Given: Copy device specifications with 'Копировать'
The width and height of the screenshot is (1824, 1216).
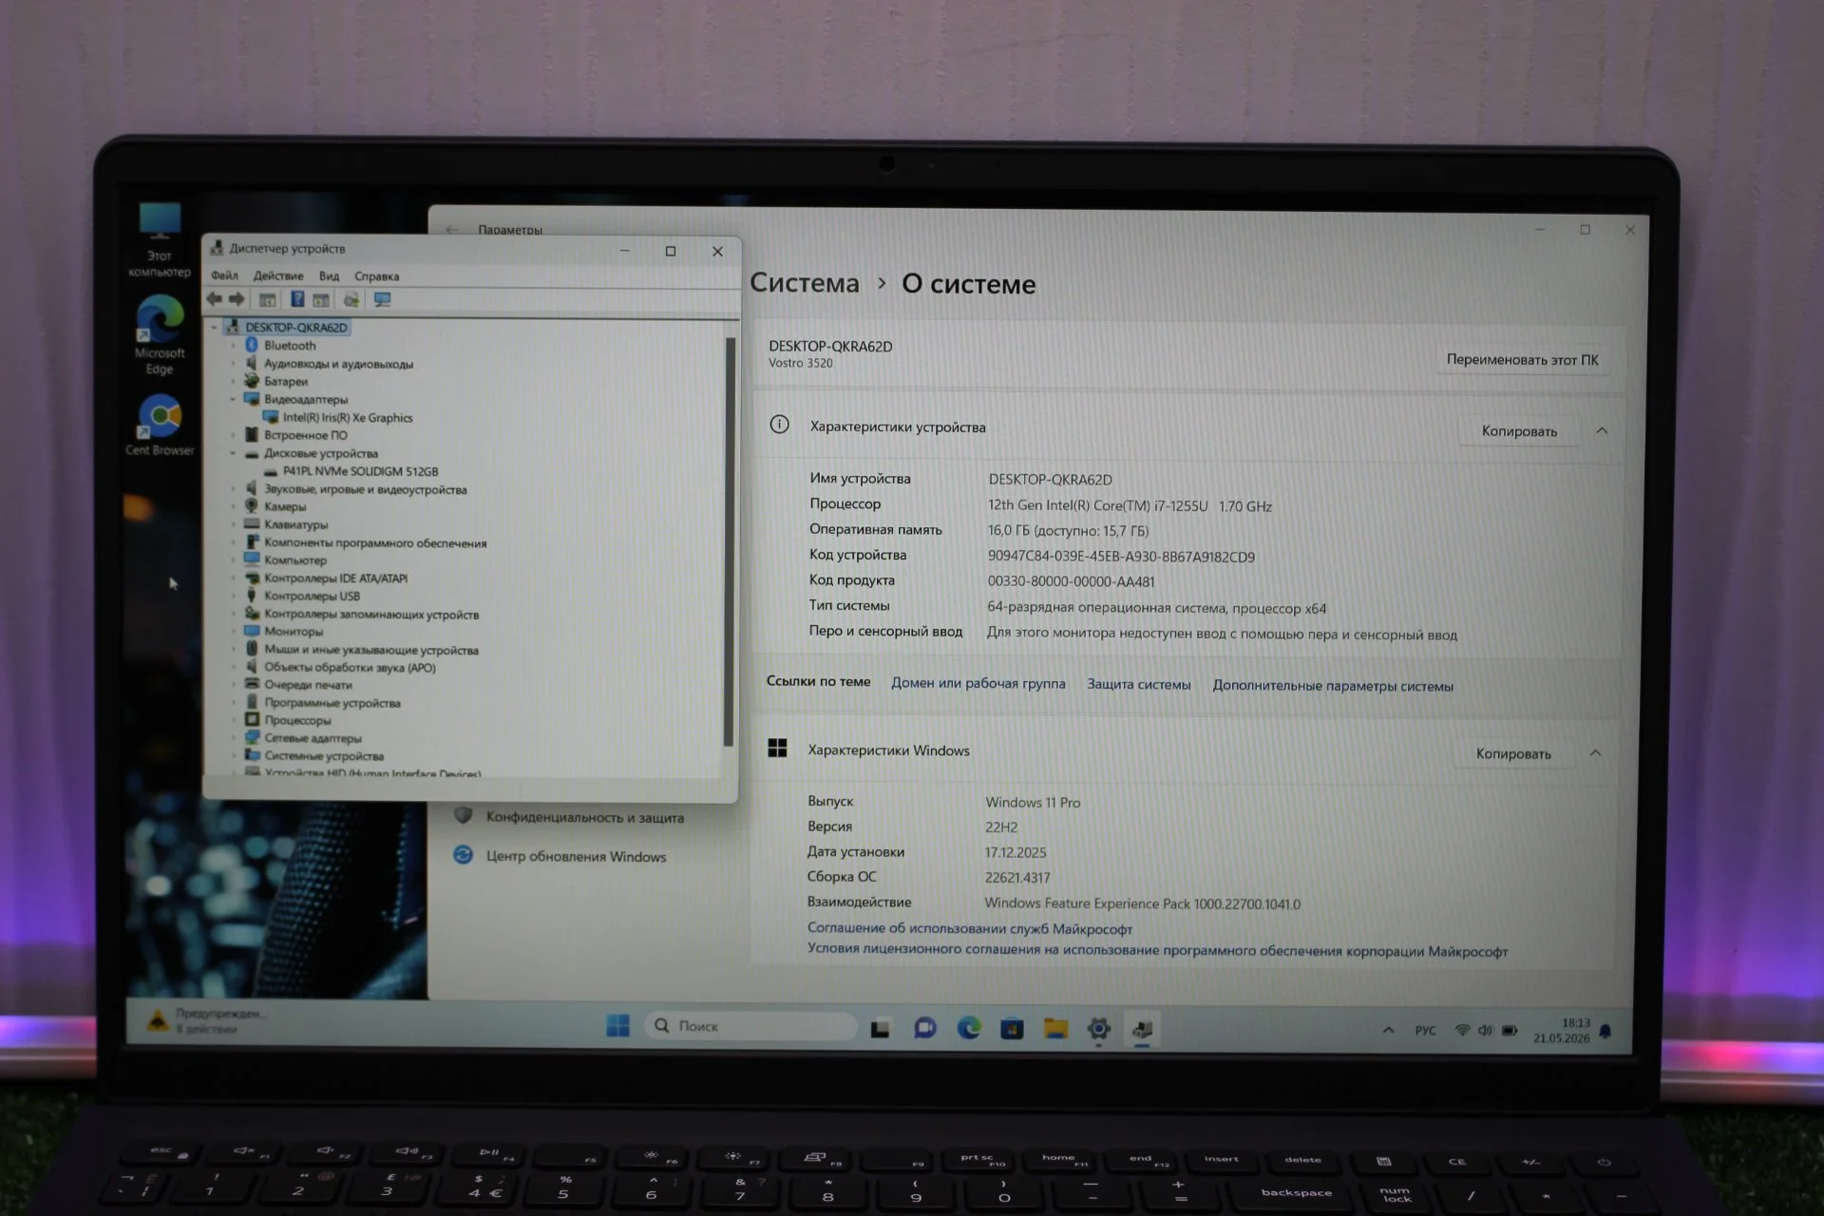Looking at the screenshot, I should click(x=1519, y=431).
